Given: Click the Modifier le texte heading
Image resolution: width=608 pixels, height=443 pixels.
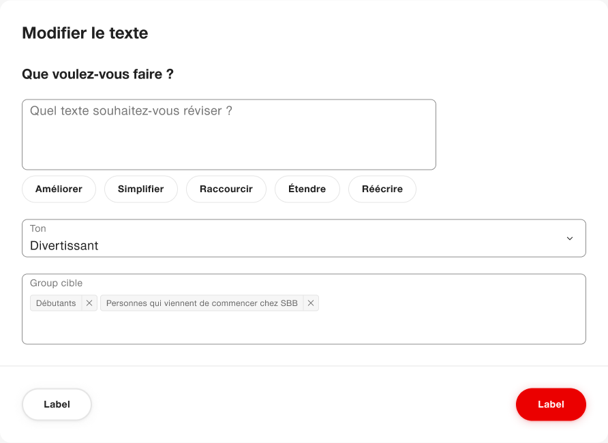Looking at the screenshot, I should (x=85, y=33).
